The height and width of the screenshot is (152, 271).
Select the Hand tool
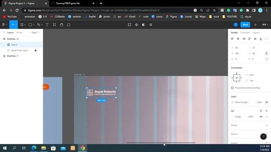[x=61, y=25]
